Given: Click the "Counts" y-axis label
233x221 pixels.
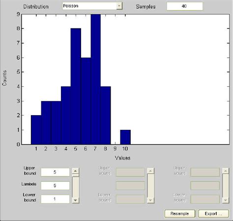Looking at the screenshot, I should click(4, 78).
